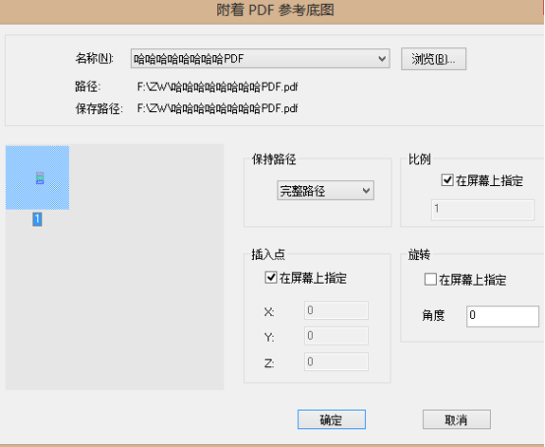545x447 pixels.
Task: Click the 角度 angle input field
Action: click(x=503, y=316)
